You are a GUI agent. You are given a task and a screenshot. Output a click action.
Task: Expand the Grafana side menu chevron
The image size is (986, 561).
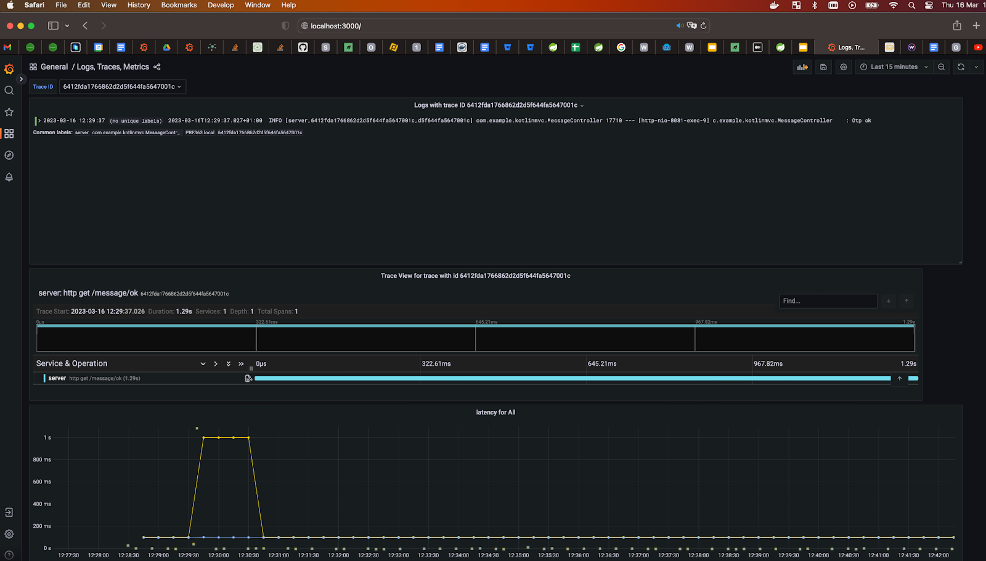tap(21, 79)
